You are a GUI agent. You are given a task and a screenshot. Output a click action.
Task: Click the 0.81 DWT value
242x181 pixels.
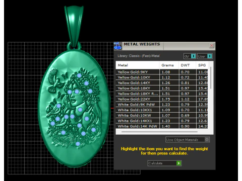[185, 83]
